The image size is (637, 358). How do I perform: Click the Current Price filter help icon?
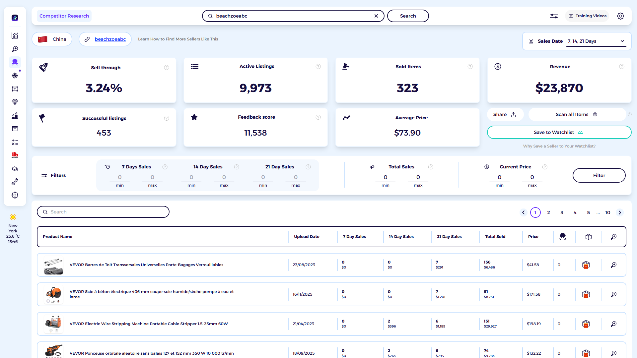[545, 167]
